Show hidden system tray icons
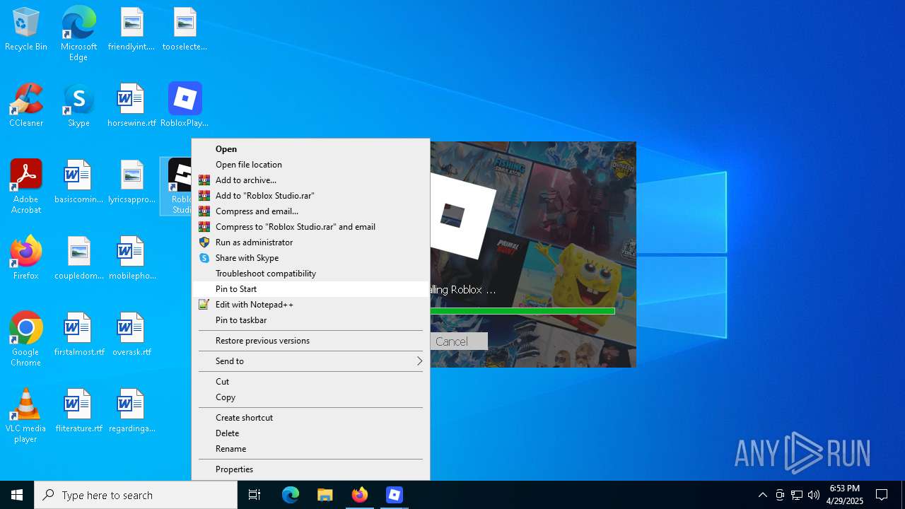 click(762, 495)
